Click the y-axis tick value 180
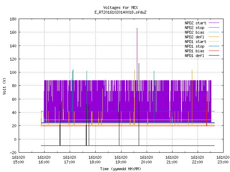Image resolution: width=230 pixels, height=172 pixels. (13, 19)
